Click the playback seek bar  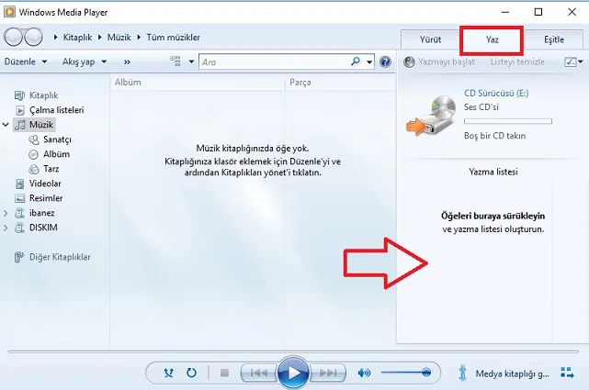(x=293, y=351)
